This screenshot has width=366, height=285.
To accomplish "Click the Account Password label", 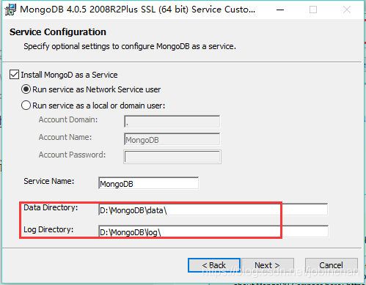I will pos(72,155).
